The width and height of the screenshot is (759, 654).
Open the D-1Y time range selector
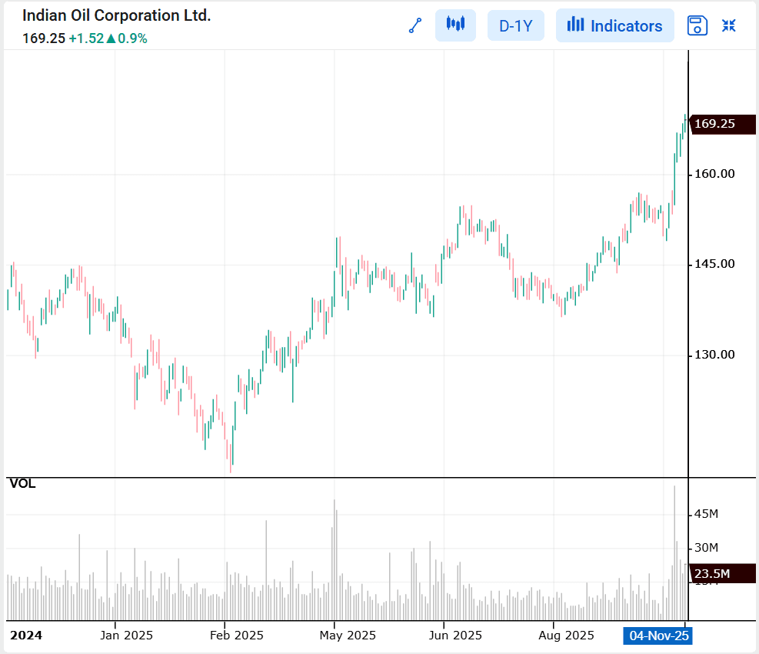(x=516, y=25)
